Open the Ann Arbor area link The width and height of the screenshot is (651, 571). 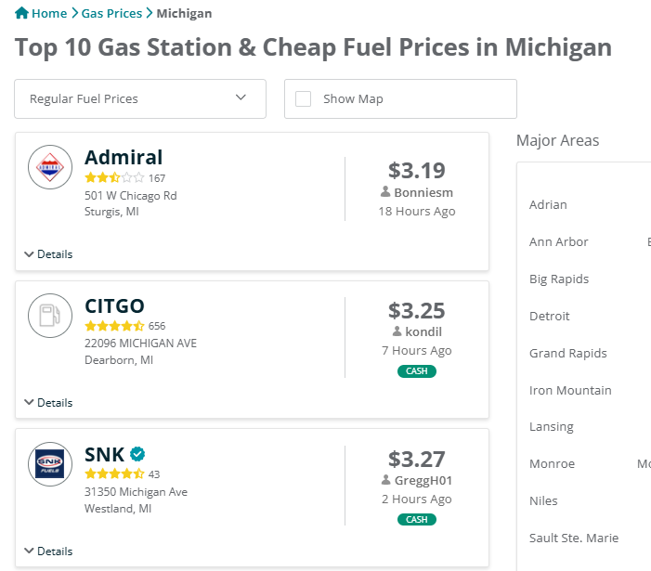tap(559, 242)
